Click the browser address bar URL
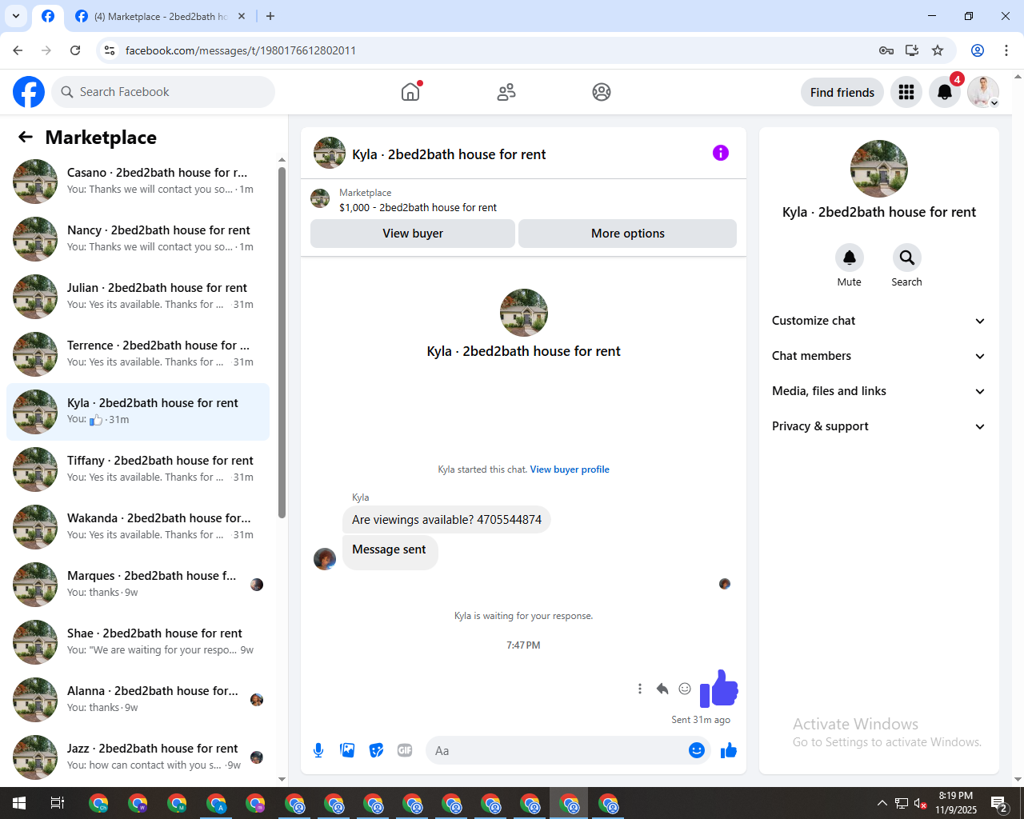1024x819 pixels. point(241,50)
